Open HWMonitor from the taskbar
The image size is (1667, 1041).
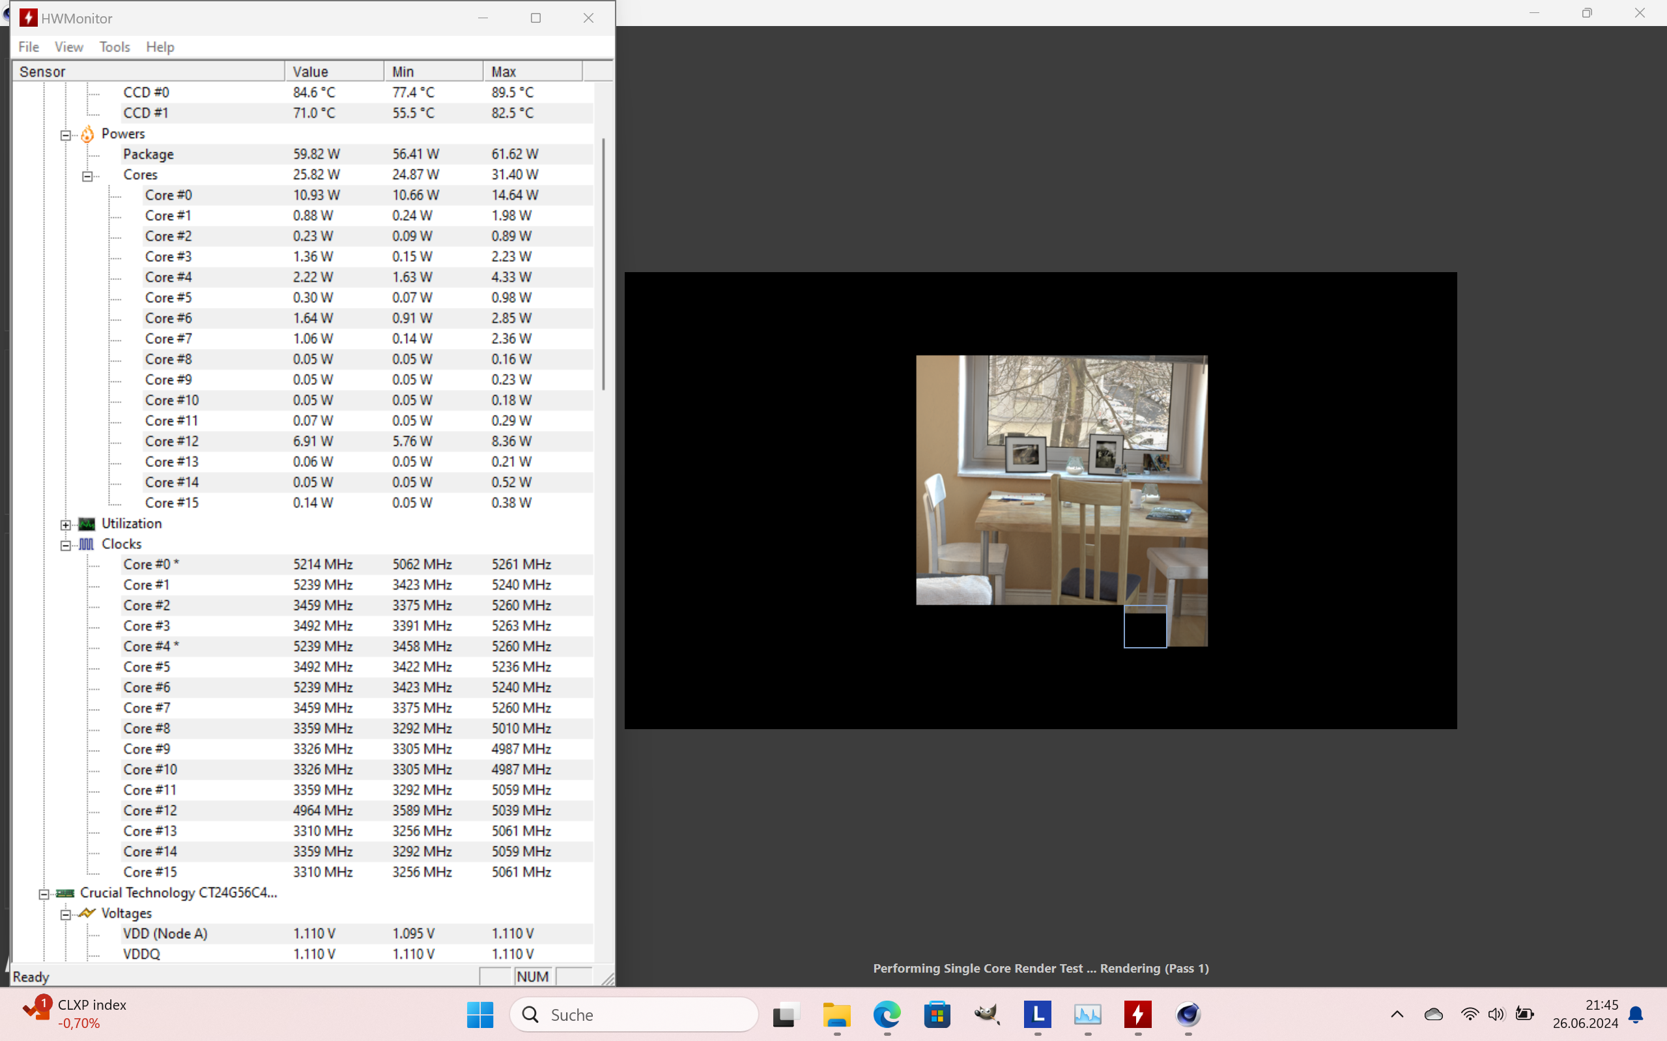tap(1137, 1015)
